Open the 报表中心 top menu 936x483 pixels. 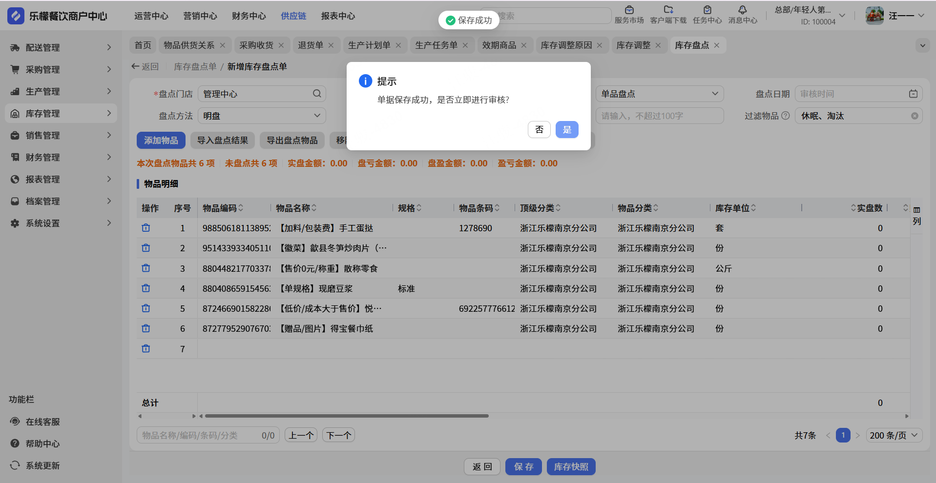338,16
